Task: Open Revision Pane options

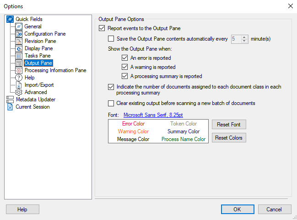Action: click(x=40, y=41)
